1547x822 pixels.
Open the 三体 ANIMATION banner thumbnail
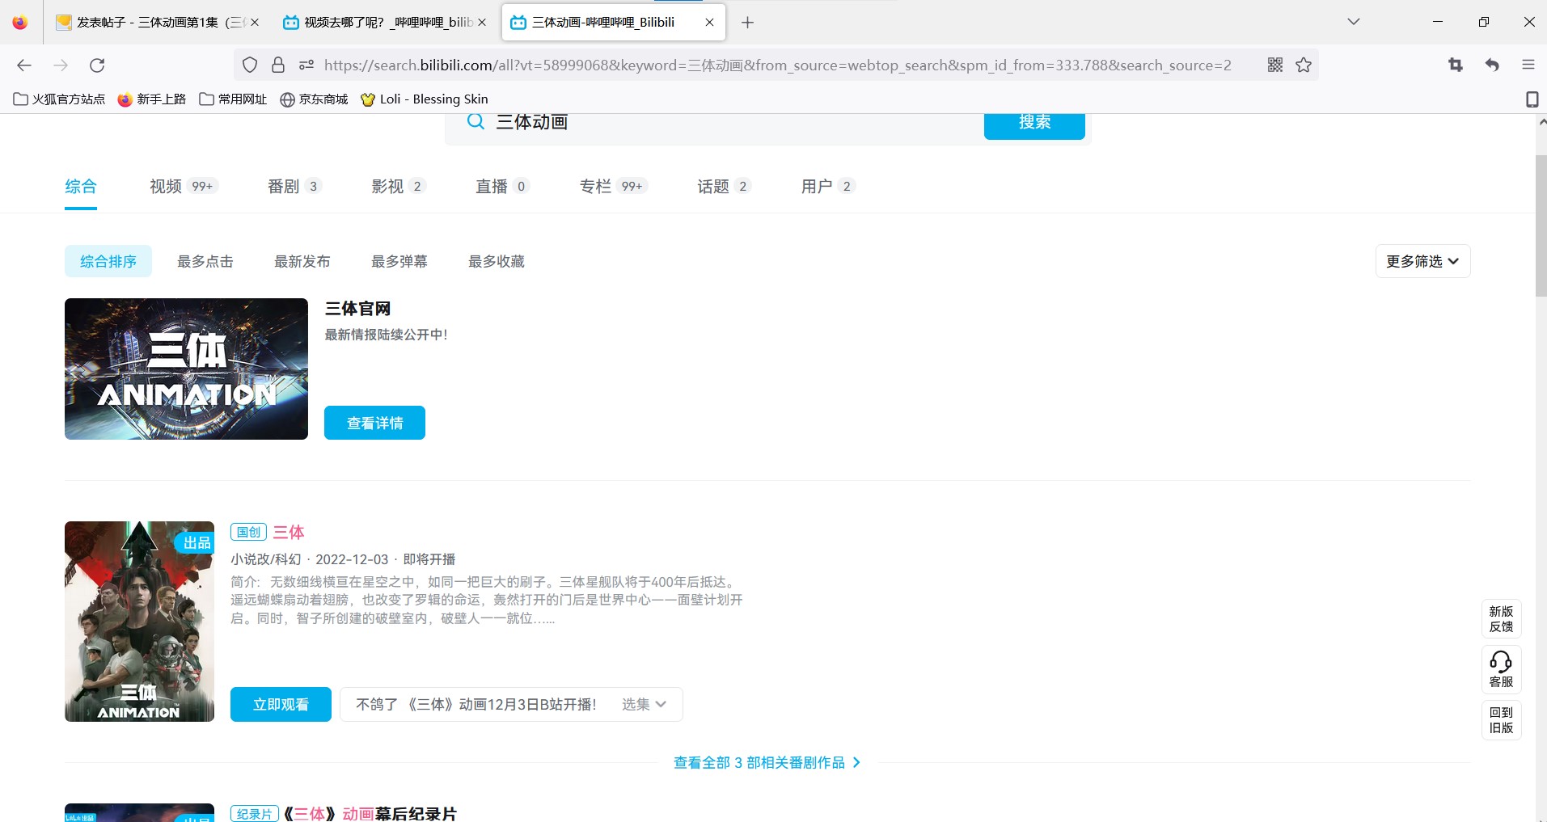pos(186,369)
